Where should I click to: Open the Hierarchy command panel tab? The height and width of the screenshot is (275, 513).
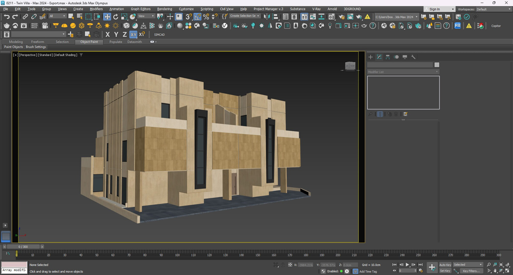coord(388,57)
